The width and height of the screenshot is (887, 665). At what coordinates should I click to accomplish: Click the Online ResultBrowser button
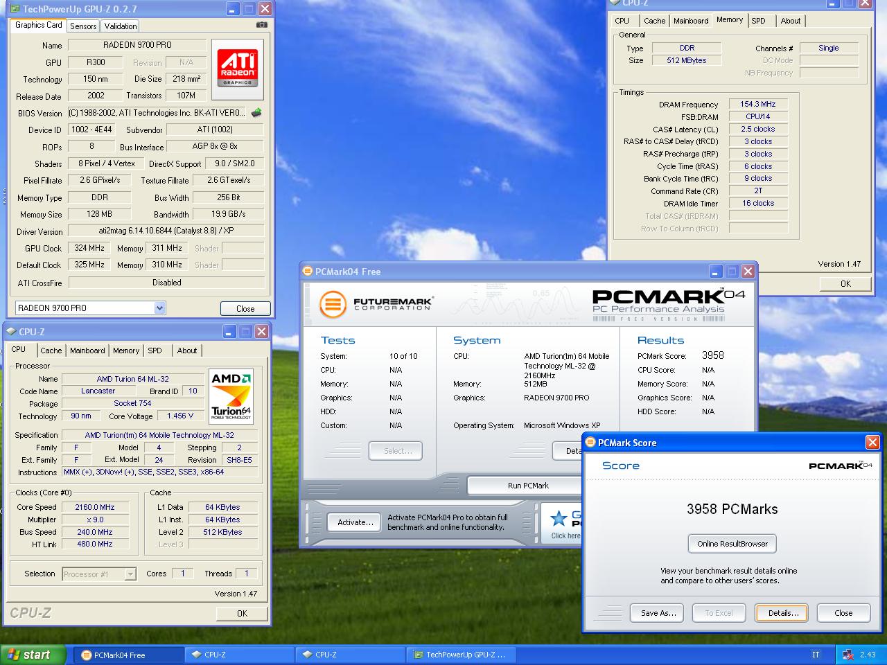click(732, 544)
